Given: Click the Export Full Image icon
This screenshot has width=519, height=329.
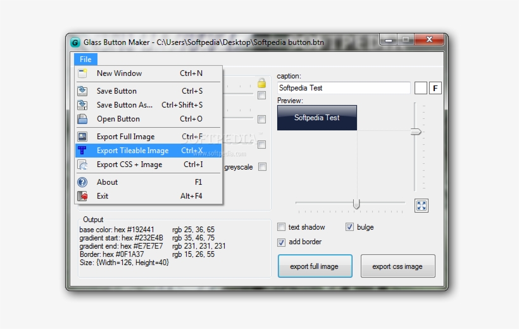Looking at the screenshot, I should point(82,137).
